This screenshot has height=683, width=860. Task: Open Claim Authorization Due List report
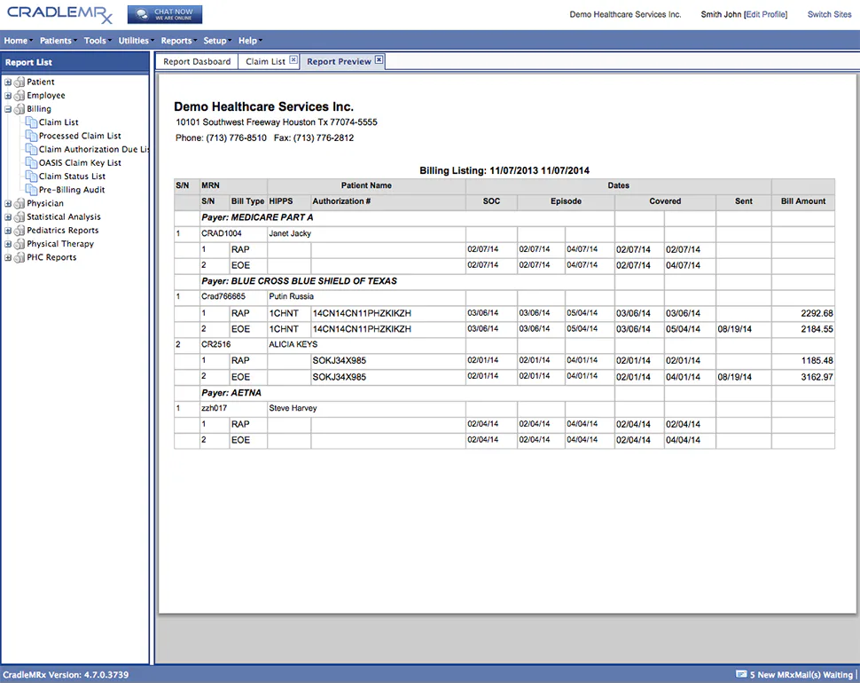pos(94,149)
